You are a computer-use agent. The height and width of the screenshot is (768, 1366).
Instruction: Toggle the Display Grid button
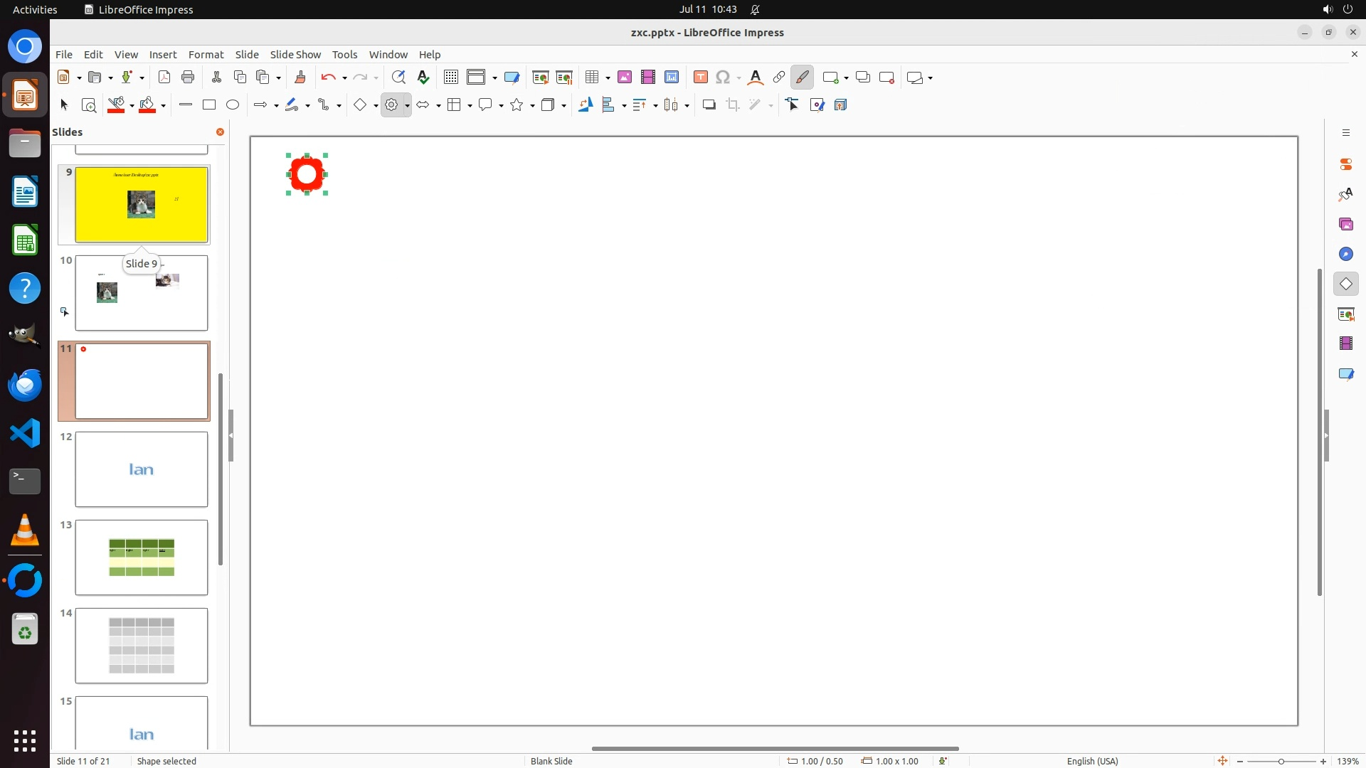coord(450,78)
